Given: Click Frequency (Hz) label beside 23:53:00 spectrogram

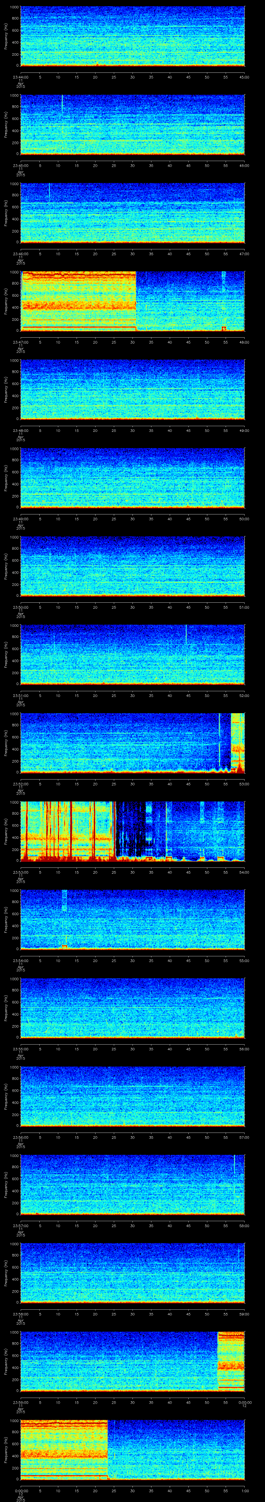Looking at the screenshot, I should click(6, 831).
